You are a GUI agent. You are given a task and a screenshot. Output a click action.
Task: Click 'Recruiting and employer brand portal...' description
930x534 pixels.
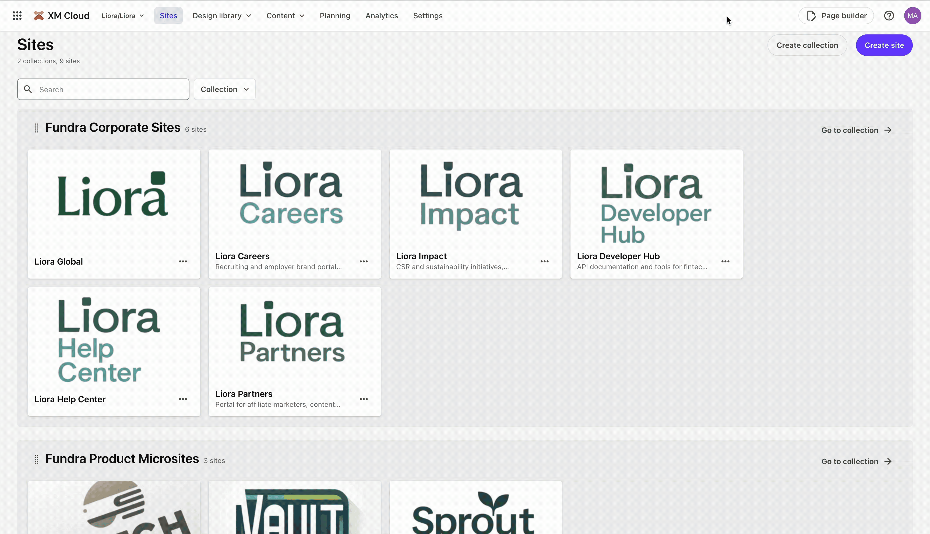coord(278,267)
